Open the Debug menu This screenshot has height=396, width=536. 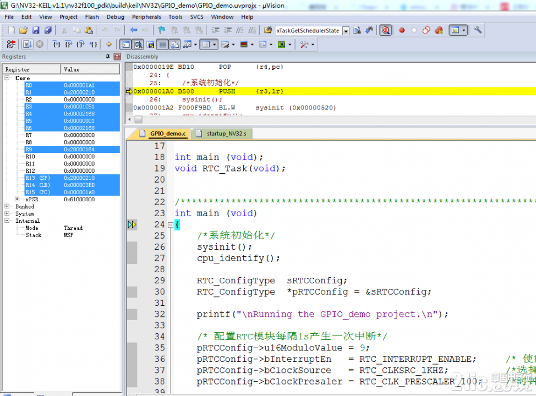tap(115, 16)
